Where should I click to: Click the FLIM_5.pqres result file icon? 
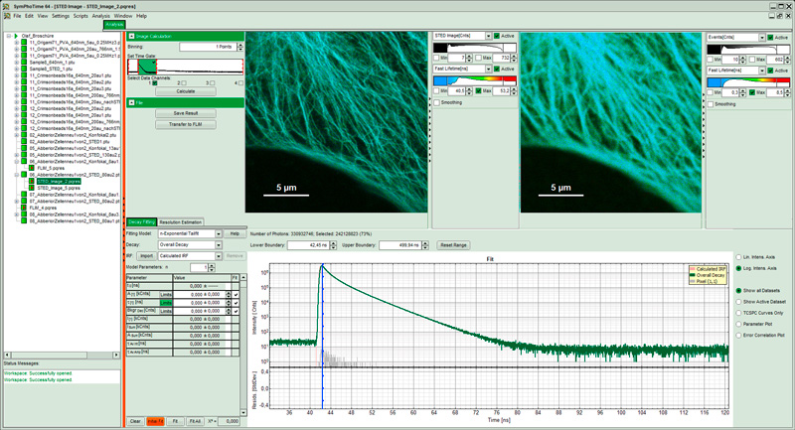(x=32, y=168)
